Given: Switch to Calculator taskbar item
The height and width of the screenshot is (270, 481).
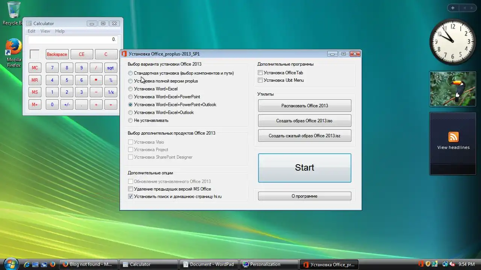Looking at the screenshot, I should tap(148, 264).
